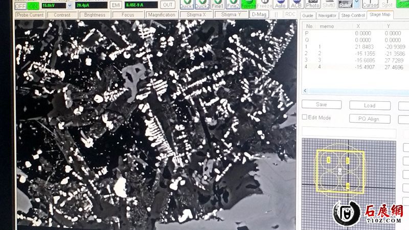This screenshot has height=230, width=409.
Task: Toggle the D-Mag button
Action: [x=260, y=15]
